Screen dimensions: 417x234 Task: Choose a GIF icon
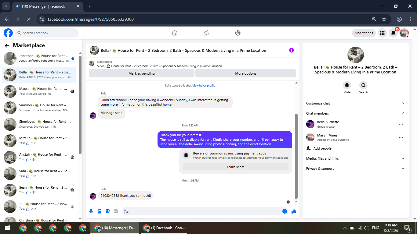[x=116, y=211]
